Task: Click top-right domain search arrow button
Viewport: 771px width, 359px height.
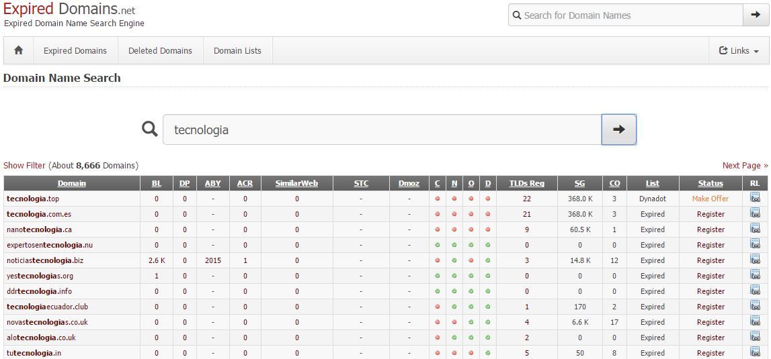Action: point(756,15)
